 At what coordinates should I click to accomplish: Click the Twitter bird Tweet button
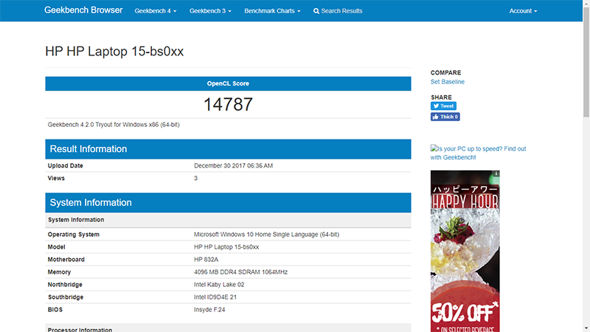(443, 106)
